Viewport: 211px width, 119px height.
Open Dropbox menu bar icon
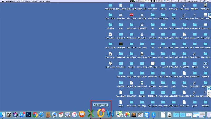click(137, 1)
